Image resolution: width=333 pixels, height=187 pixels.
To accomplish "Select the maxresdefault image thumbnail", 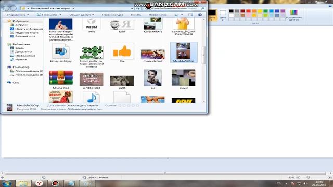I will tap(152, 54).
